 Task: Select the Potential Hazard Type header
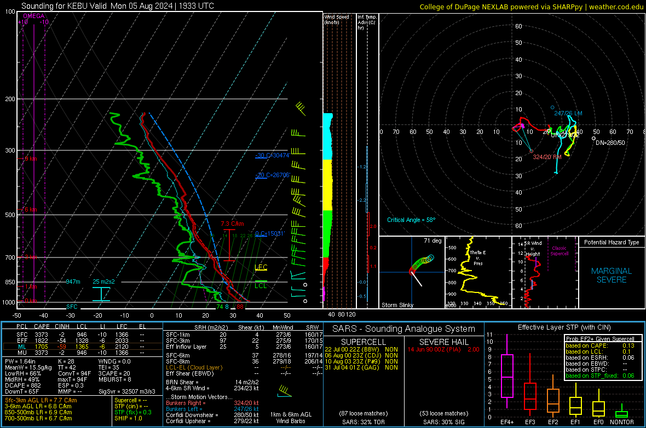pos(612,242)
